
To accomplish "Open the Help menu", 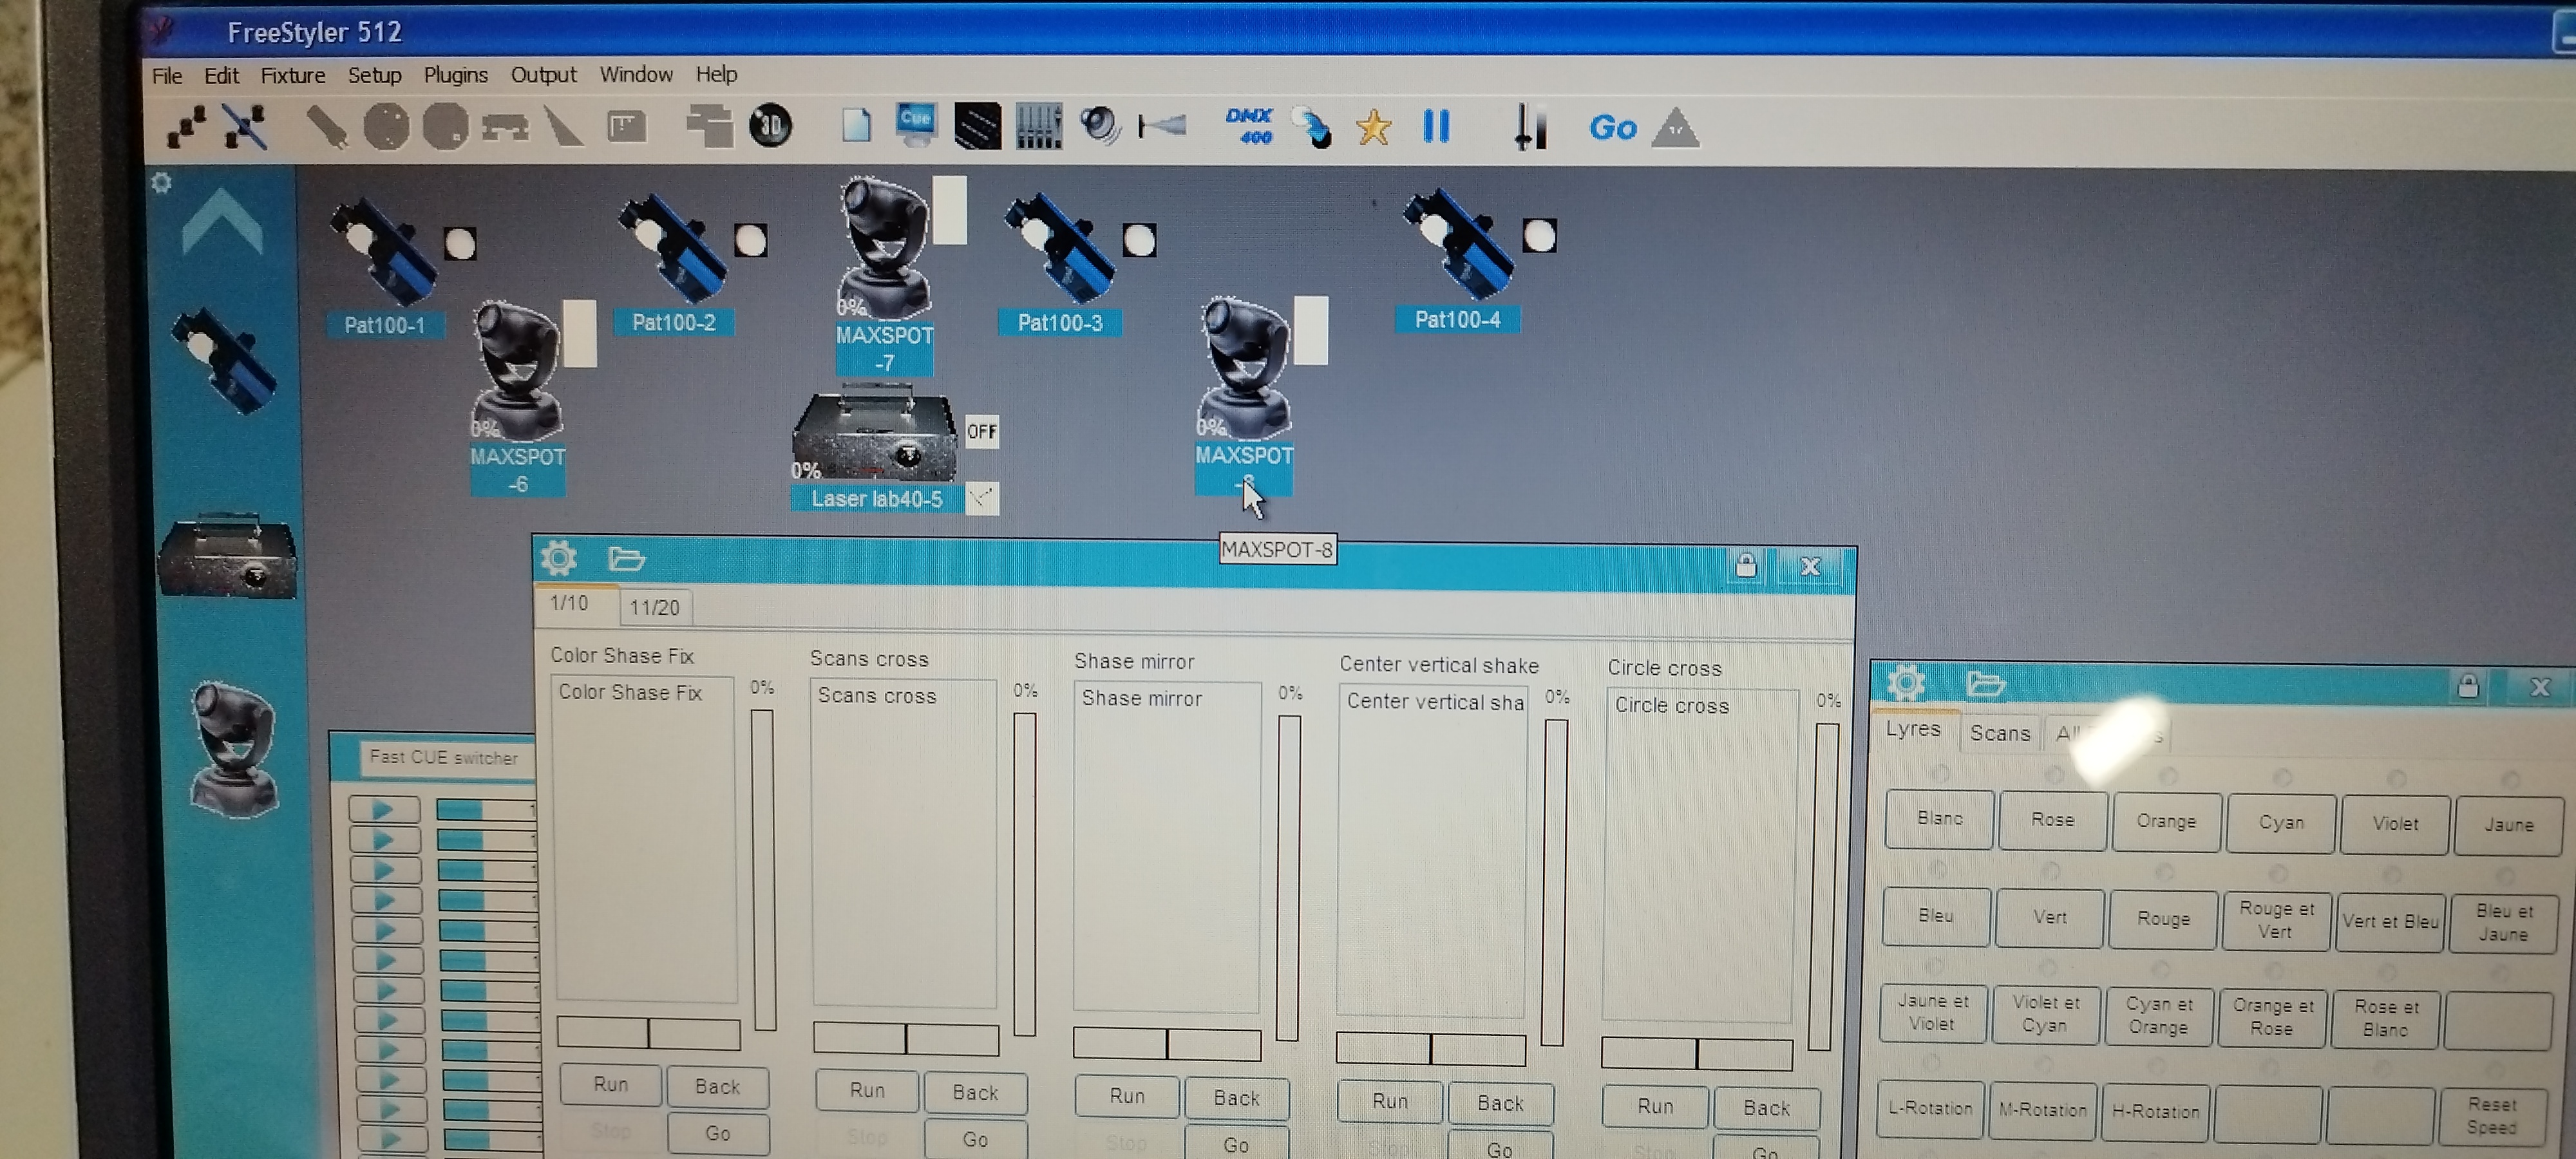I will pos(716,74).
